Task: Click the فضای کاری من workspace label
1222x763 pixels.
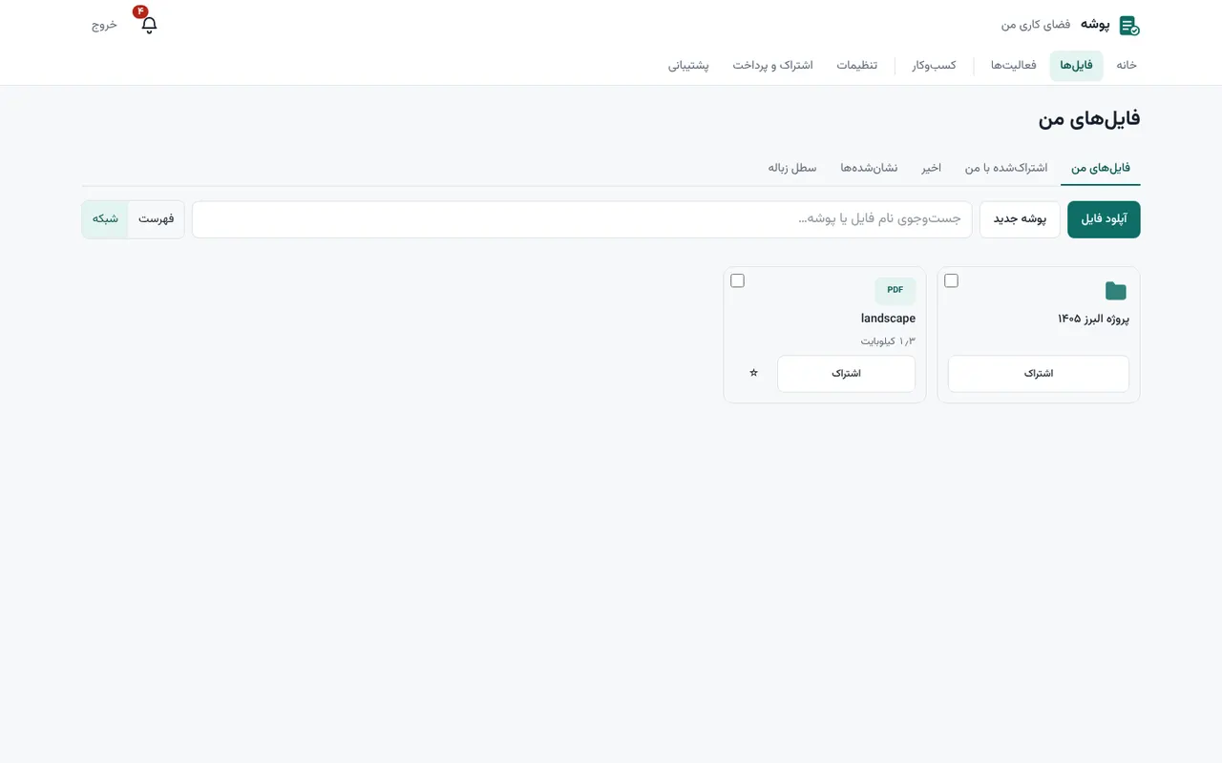Action: pos(1036,25)
